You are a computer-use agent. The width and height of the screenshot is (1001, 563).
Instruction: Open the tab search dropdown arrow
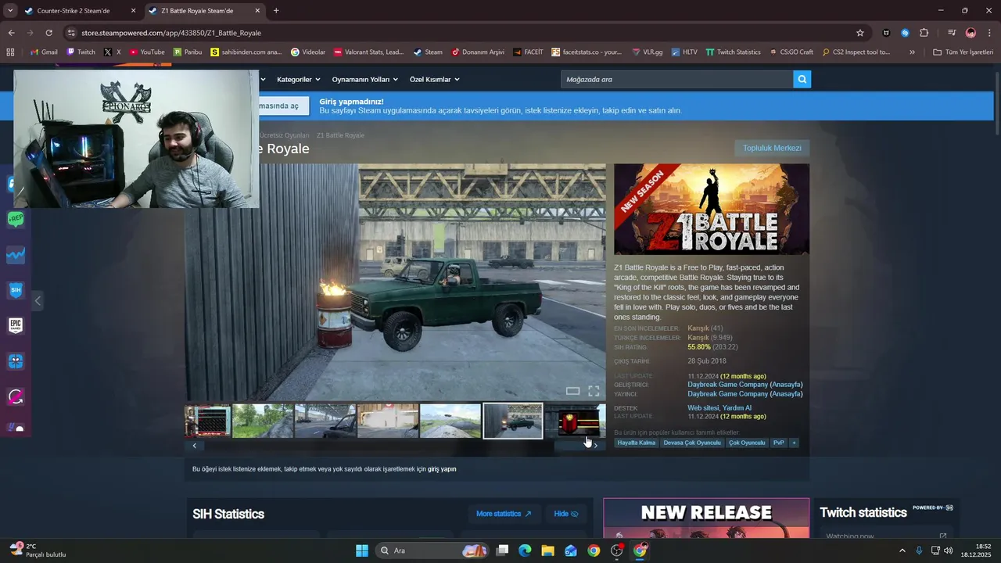click(10, 11)
